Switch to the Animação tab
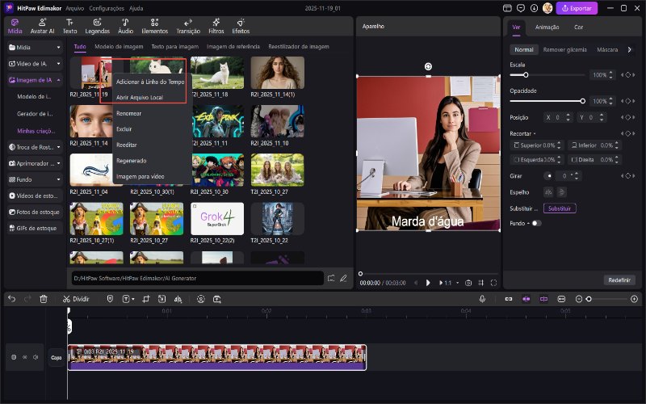The image size is (646, 404). tap(547, 27)
